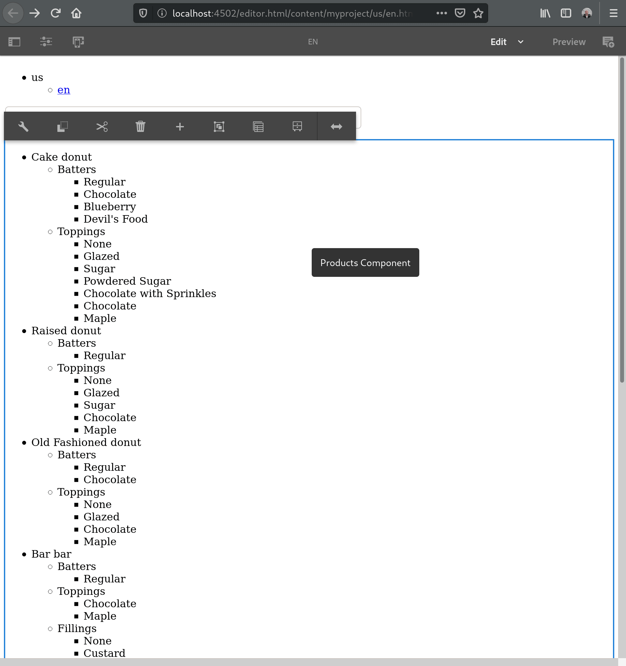Open the Edit mode dropdown
Screen dimensions: 626x666
(x=507, y=42)
